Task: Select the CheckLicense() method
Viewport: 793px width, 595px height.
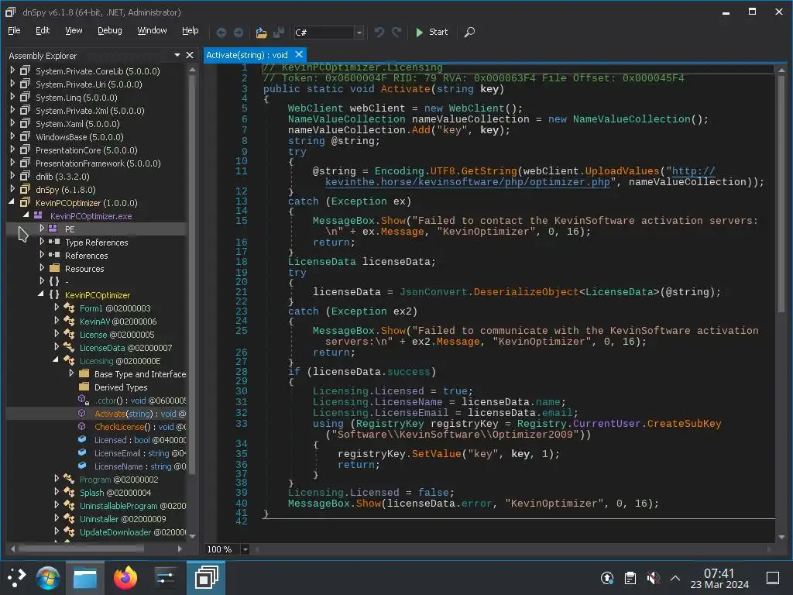Action: click(140, 427)
